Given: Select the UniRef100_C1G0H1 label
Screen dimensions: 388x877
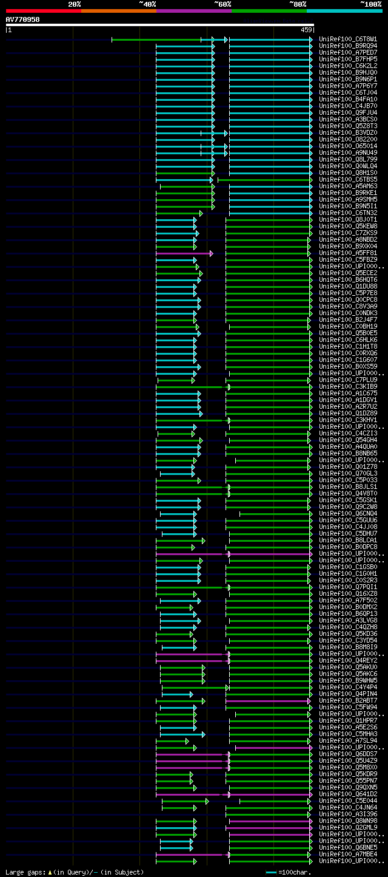Looking at the screenshot, I should pyautogui.click(x=348, y=573).
